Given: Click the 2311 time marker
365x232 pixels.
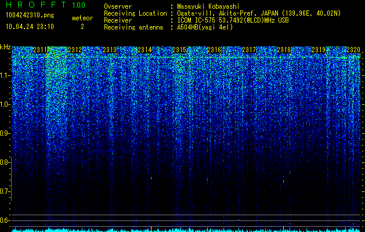Looking at the screenshot, I should [x=40, y=50].
